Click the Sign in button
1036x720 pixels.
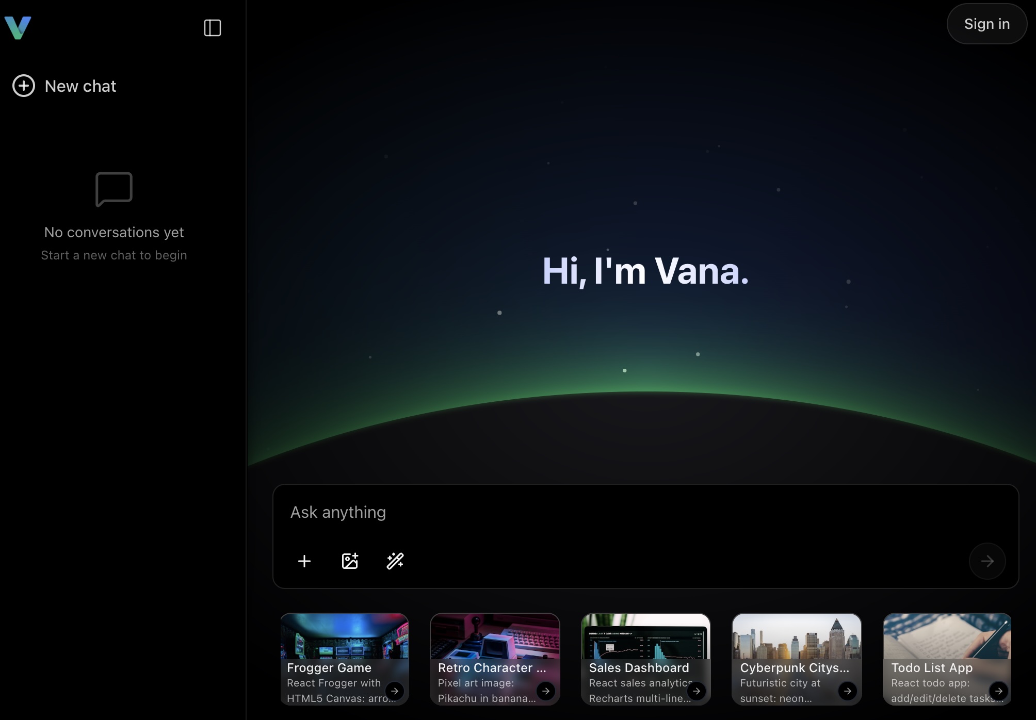point(986,24)
